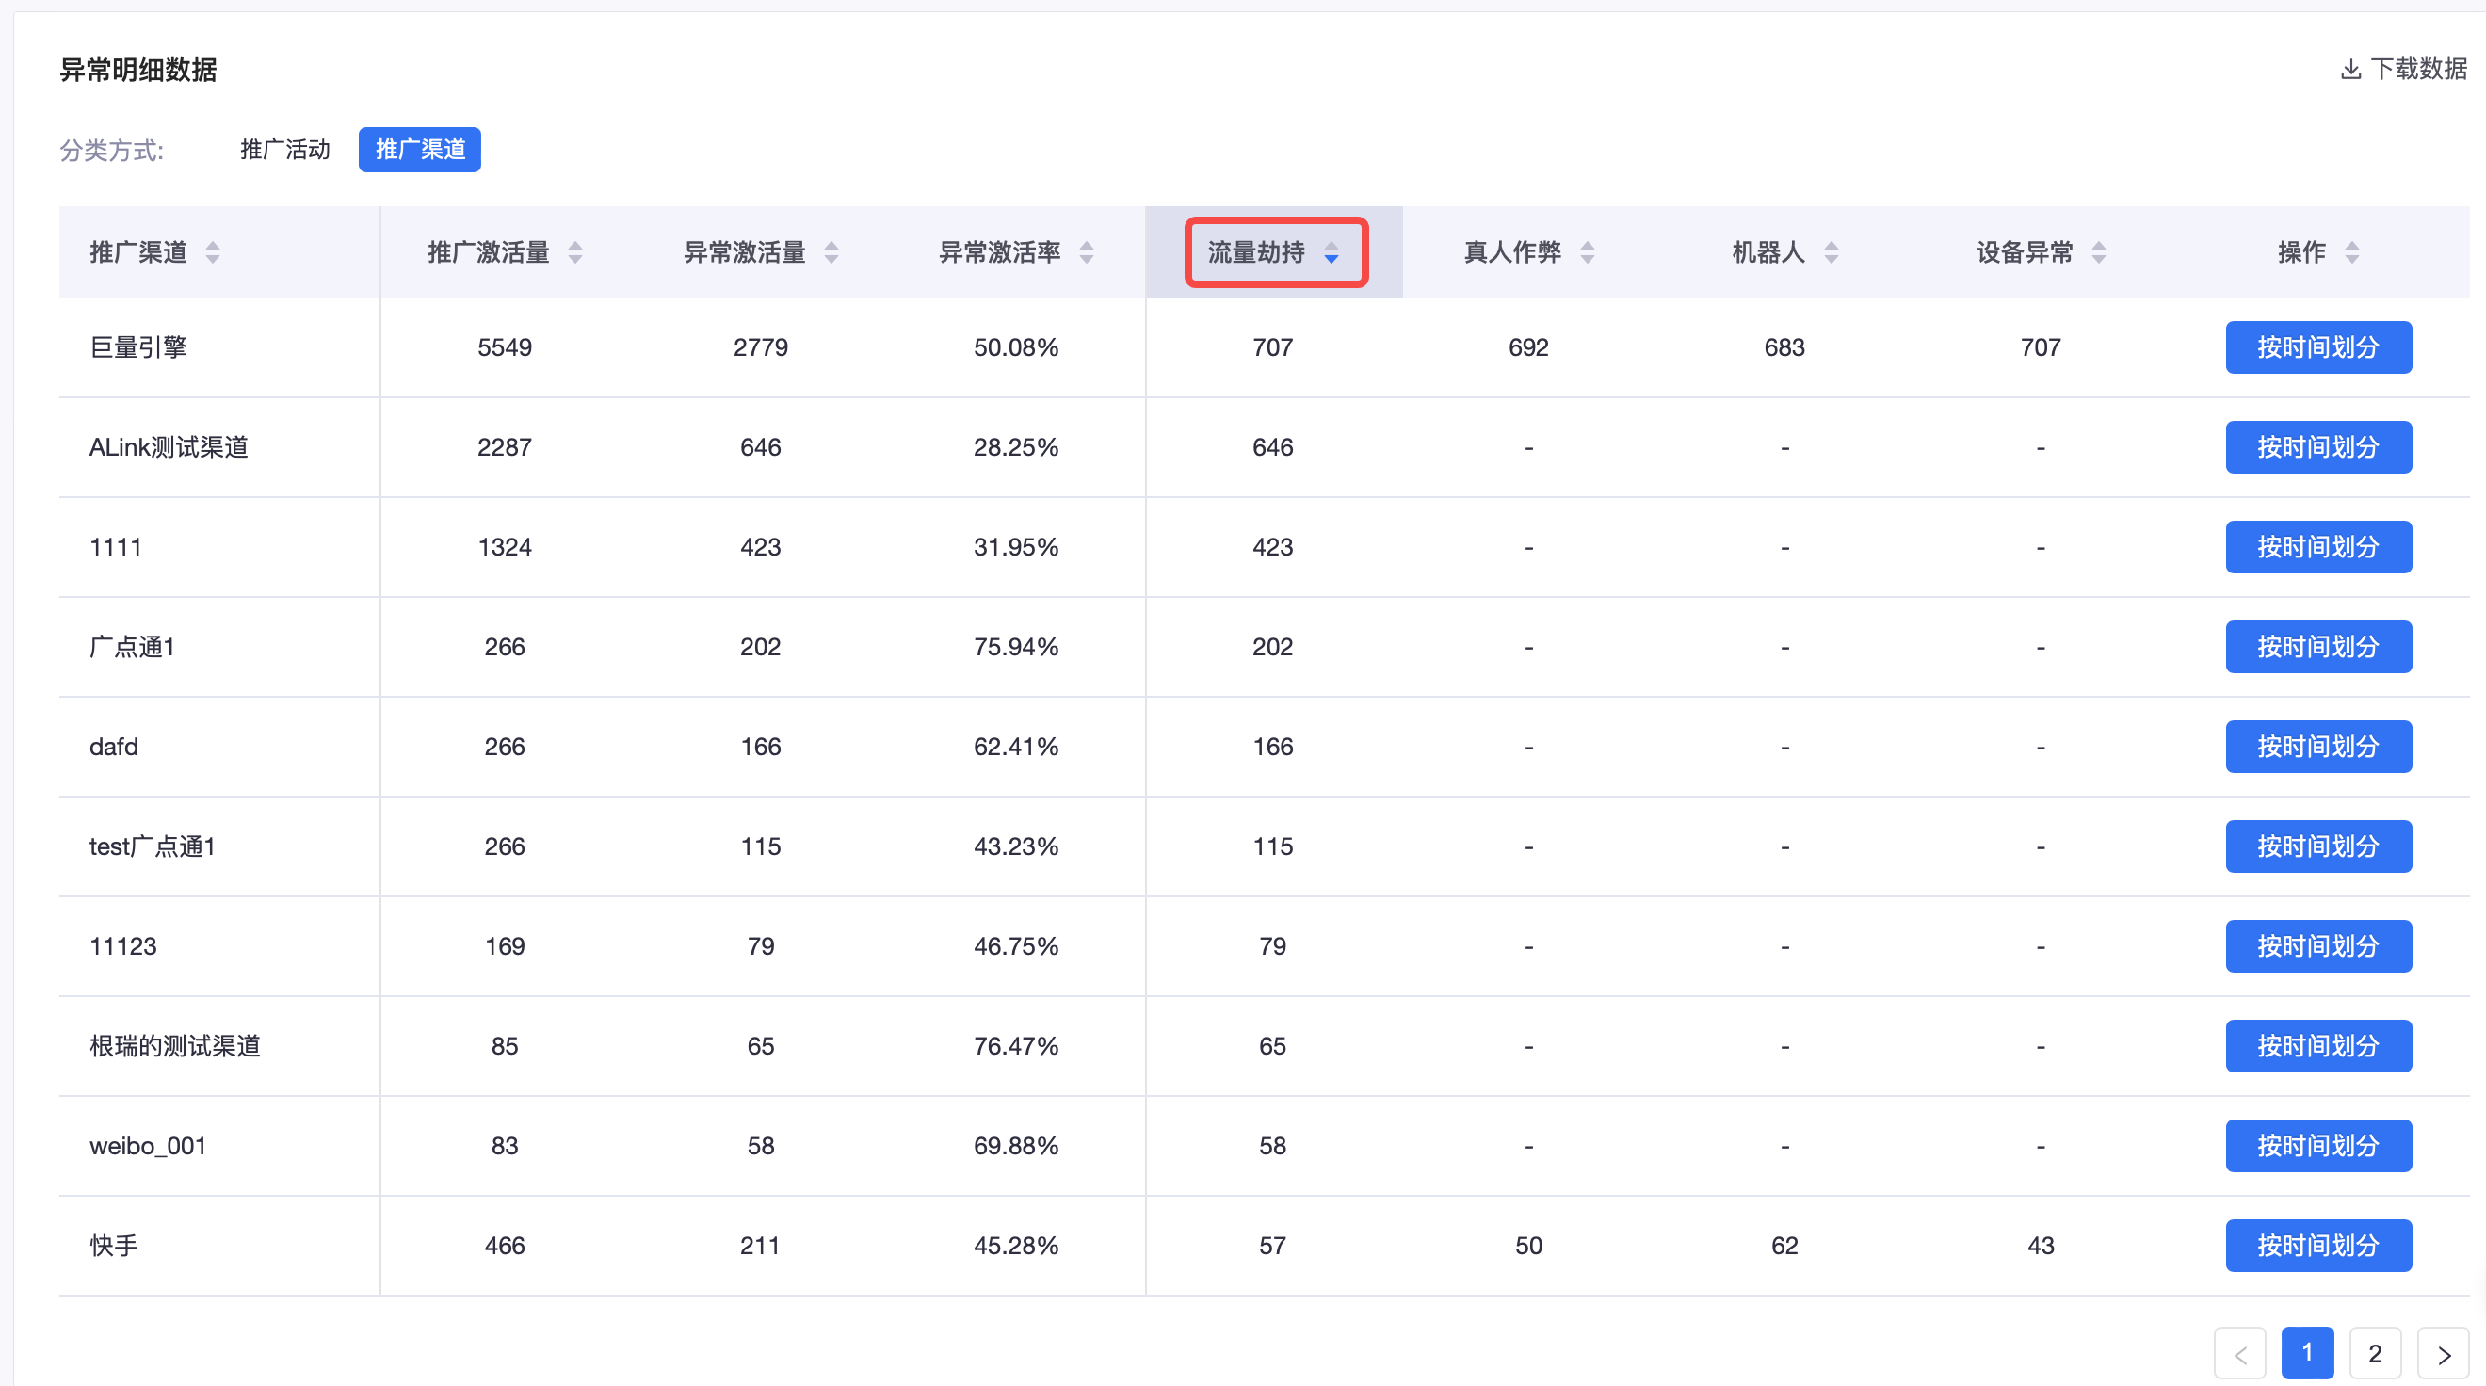Click the 45.28% rate cell
The width and height of the screenshot is (2486, 1386).
(1016, 1246)
